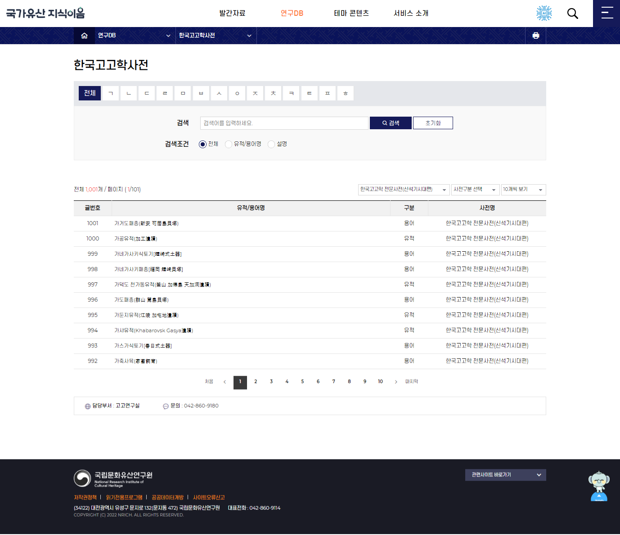The height and width of the screenshot is (535, 620).
Task: Click the printer icon
Action: 535,36
